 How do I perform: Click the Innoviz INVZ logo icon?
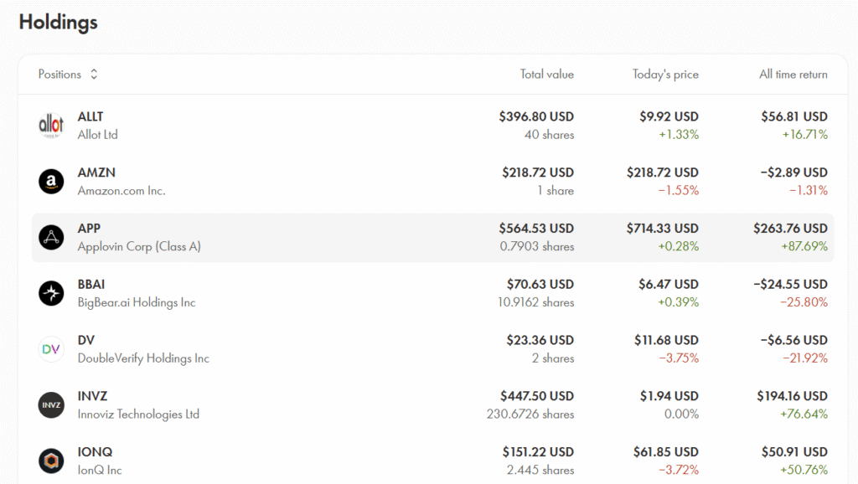[51, 405]
